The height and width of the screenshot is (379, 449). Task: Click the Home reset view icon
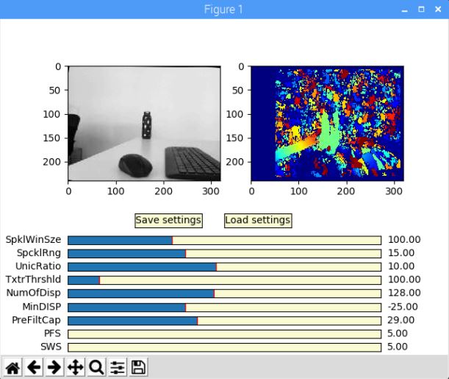(12, 367)
